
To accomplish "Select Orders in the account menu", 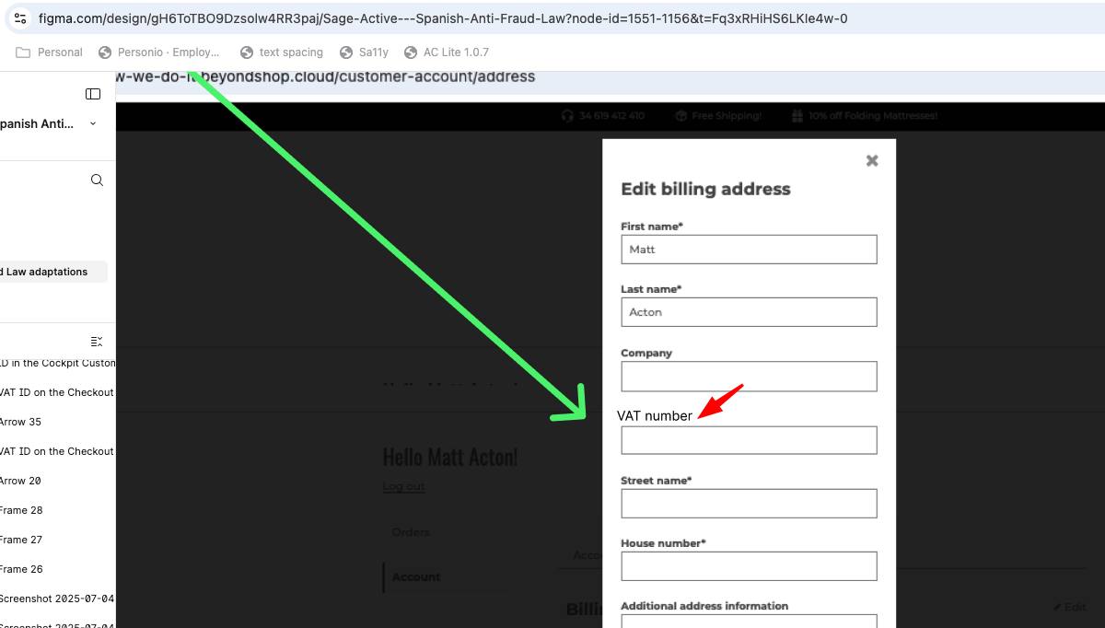I will coord(411,532).
